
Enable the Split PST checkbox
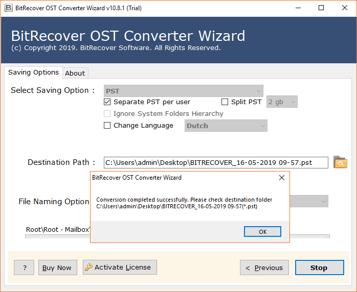click(225, 102)
